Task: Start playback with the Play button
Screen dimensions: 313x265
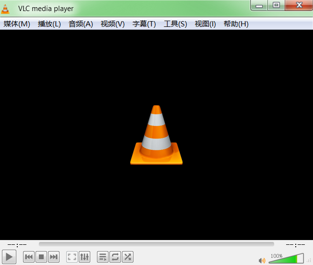Action: [9, 257]
